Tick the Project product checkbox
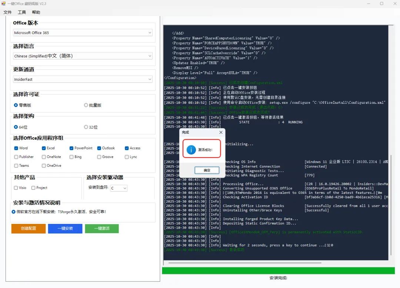The height and width of the screenshot is (288, 400). [x=33, y=188]
